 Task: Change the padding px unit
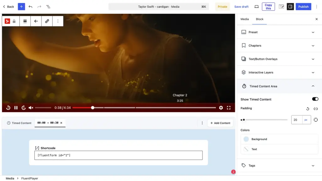(x=306, y=120)
